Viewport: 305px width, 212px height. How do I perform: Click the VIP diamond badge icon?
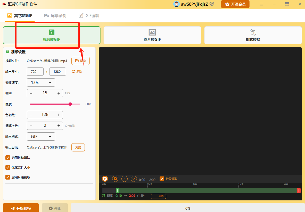[x=212, y=4]
